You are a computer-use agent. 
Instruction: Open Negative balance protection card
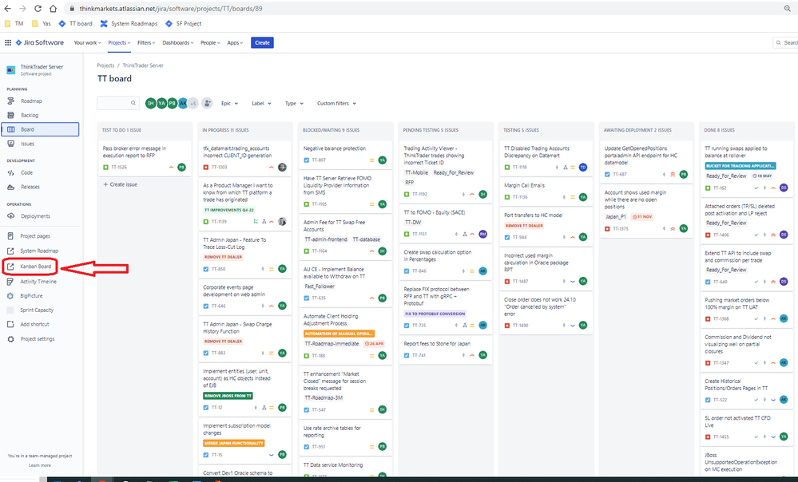[345, 154]
